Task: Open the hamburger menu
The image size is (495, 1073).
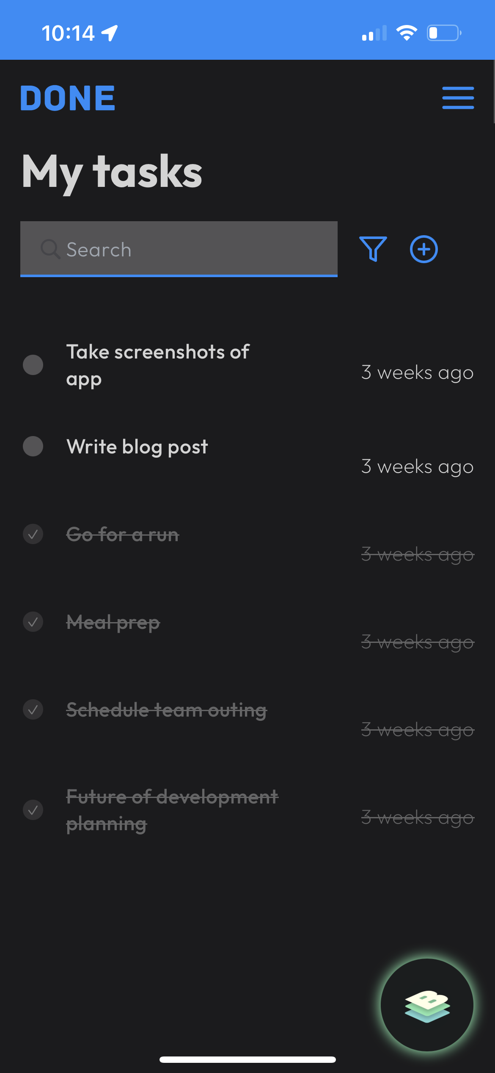Action: (458, 97)
